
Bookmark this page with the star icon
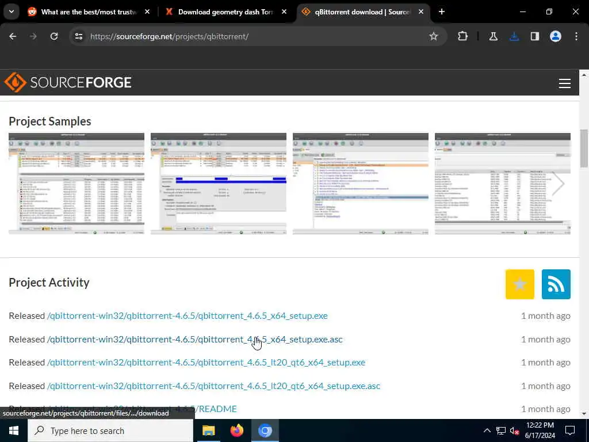coord(434,36)
